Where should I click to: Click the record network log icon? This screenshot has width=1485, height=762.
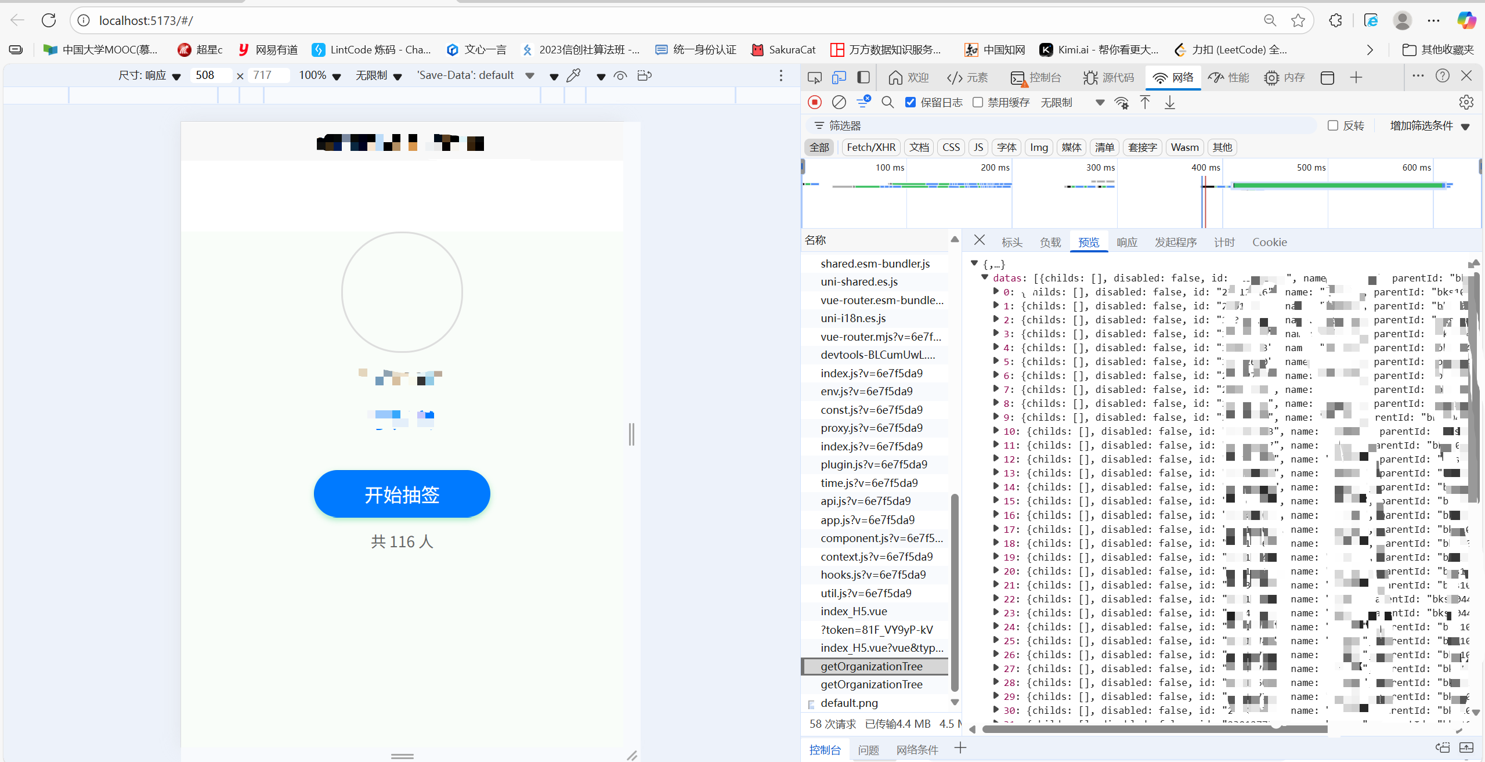[x=815, y=102]
